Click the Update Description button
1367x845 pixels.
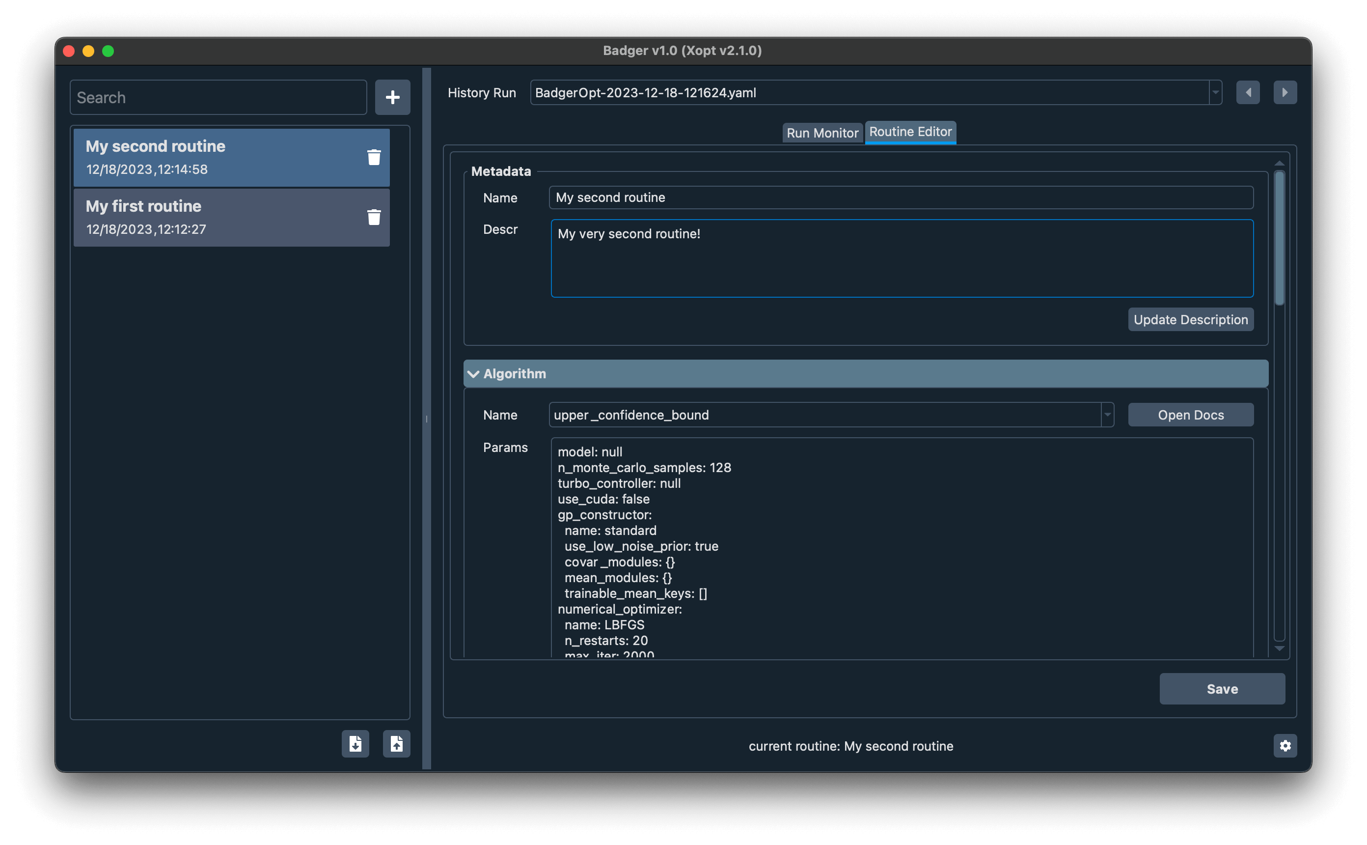[1190, 319]
